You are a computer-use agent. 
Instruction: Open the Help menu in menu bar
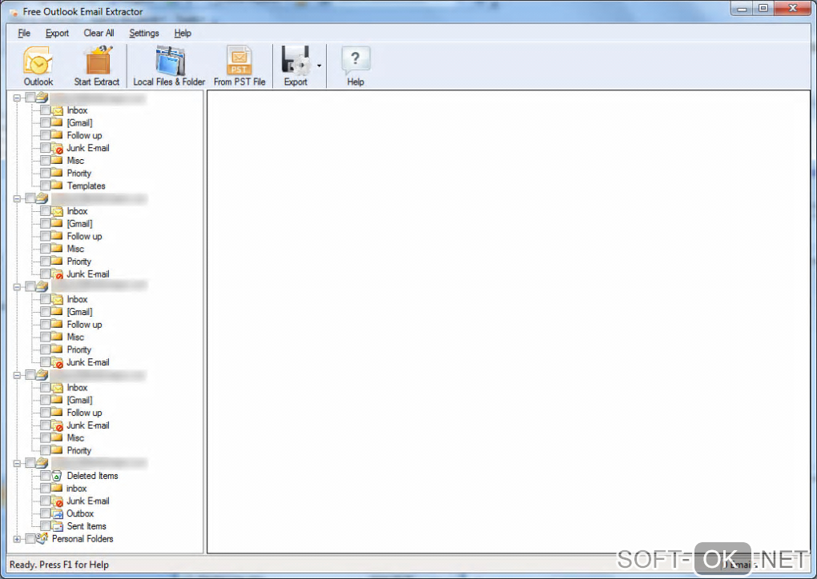pyautogui.click(x=183, y=33)
